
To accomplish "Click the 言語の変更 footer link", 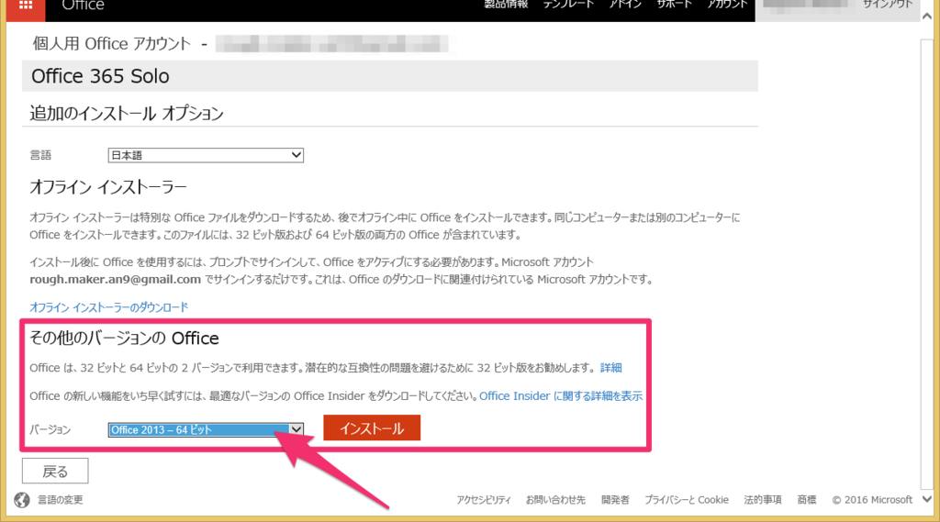I will click(60, 500).
